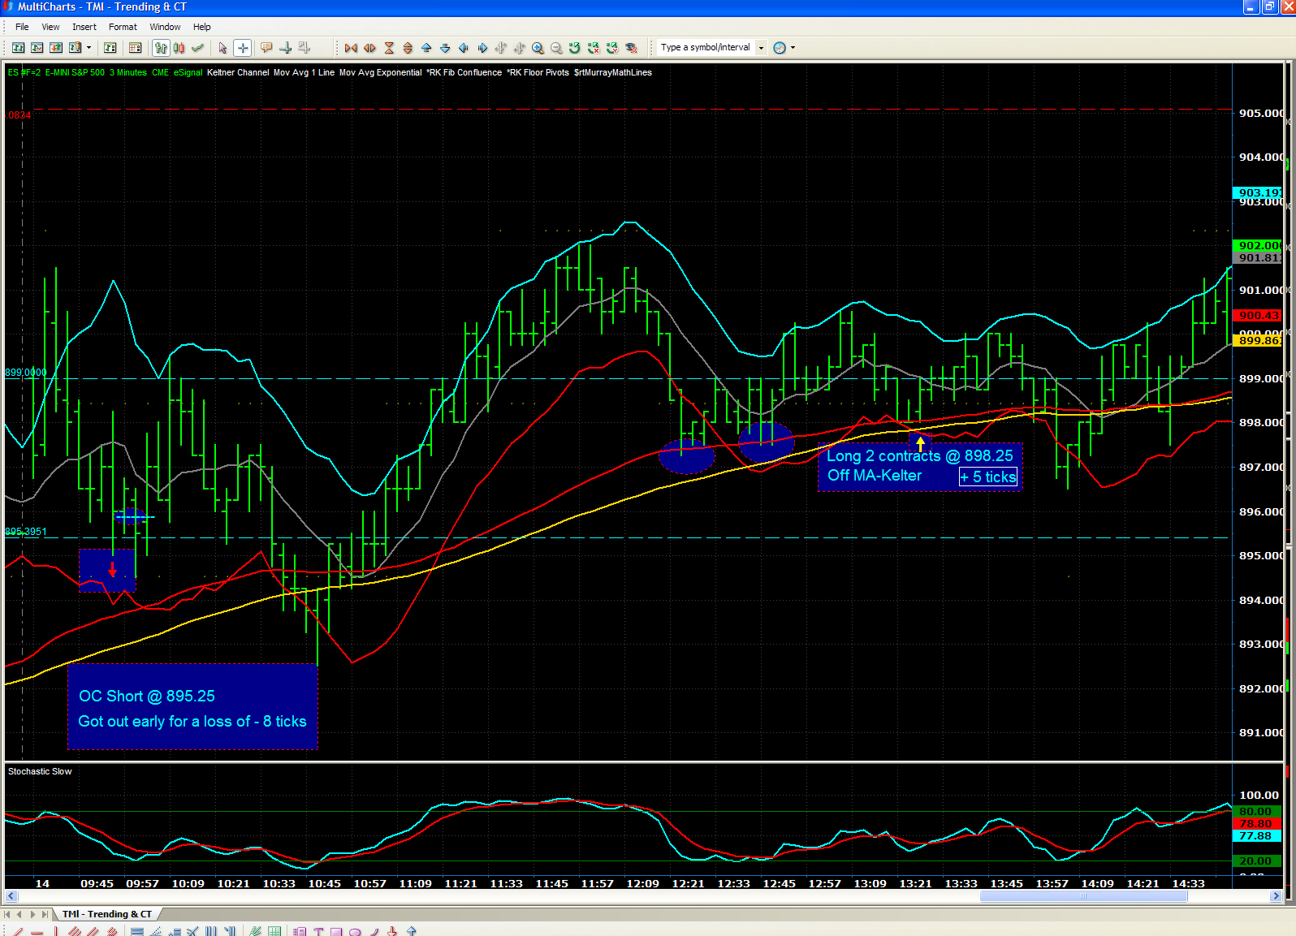This screenshot has width=1296, height=936.
Task: Click the green reload chart icon
Action: click(x=575, y=48)
